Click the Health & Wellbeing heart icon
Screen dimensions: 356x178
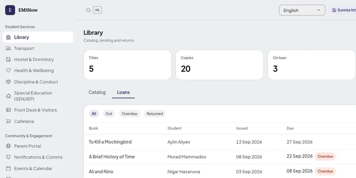pyautogui.click(x=8, y=71)
